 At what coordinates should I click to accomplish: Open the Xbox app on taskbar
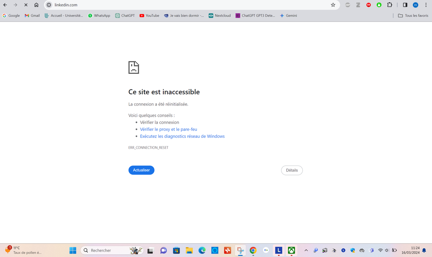tap(291, 251)
